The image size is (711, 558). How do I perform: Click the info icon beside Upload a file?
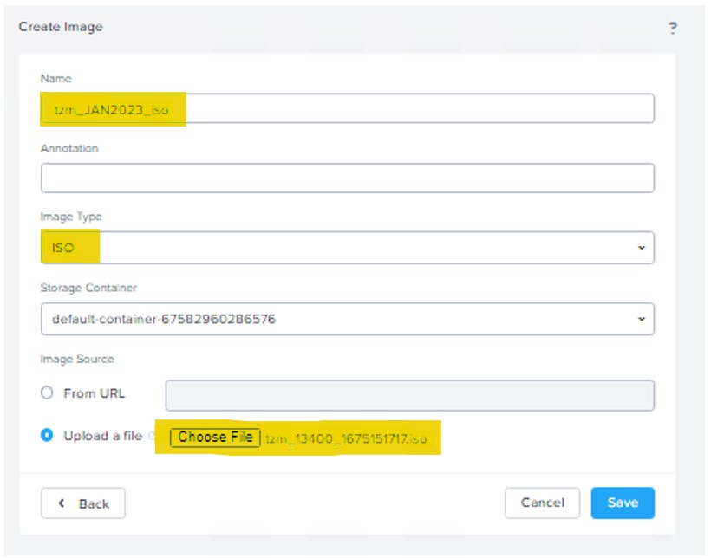point(150,437)
